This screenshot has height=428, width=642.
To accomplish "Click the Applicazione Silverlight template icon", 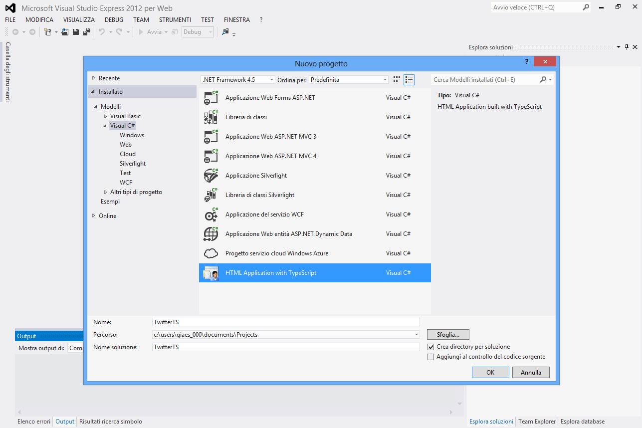I will pyautogui.click(x=211, y=176).
